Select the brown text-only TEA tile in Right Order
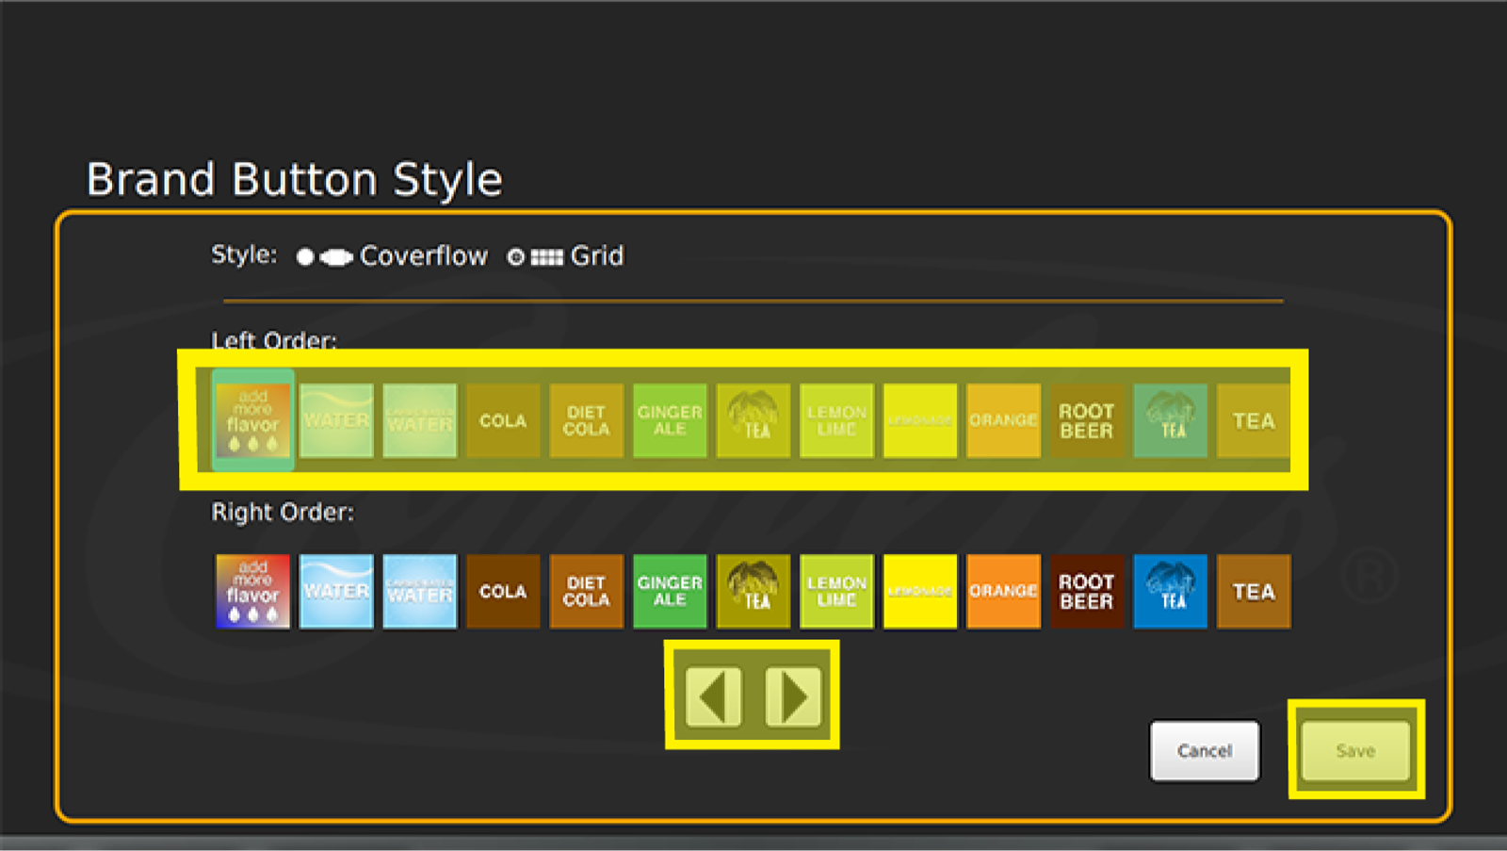 1254,591
